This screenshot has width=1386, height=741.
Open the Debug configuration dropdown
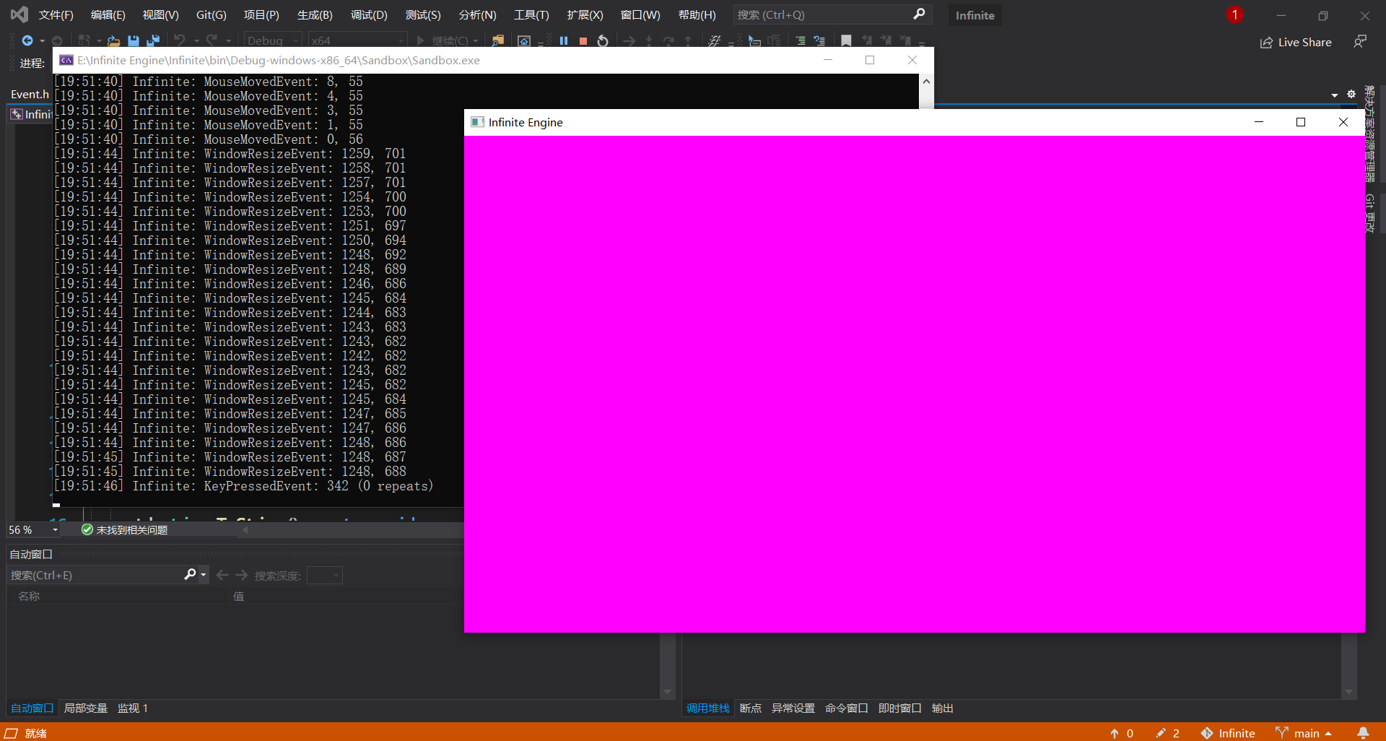[x=273, y=41]
